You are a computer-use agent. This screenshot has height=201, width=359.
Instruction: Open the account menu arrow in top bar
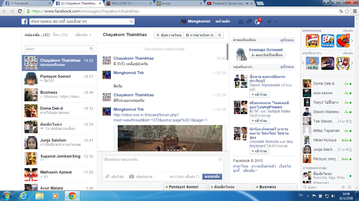click(276, 22)
